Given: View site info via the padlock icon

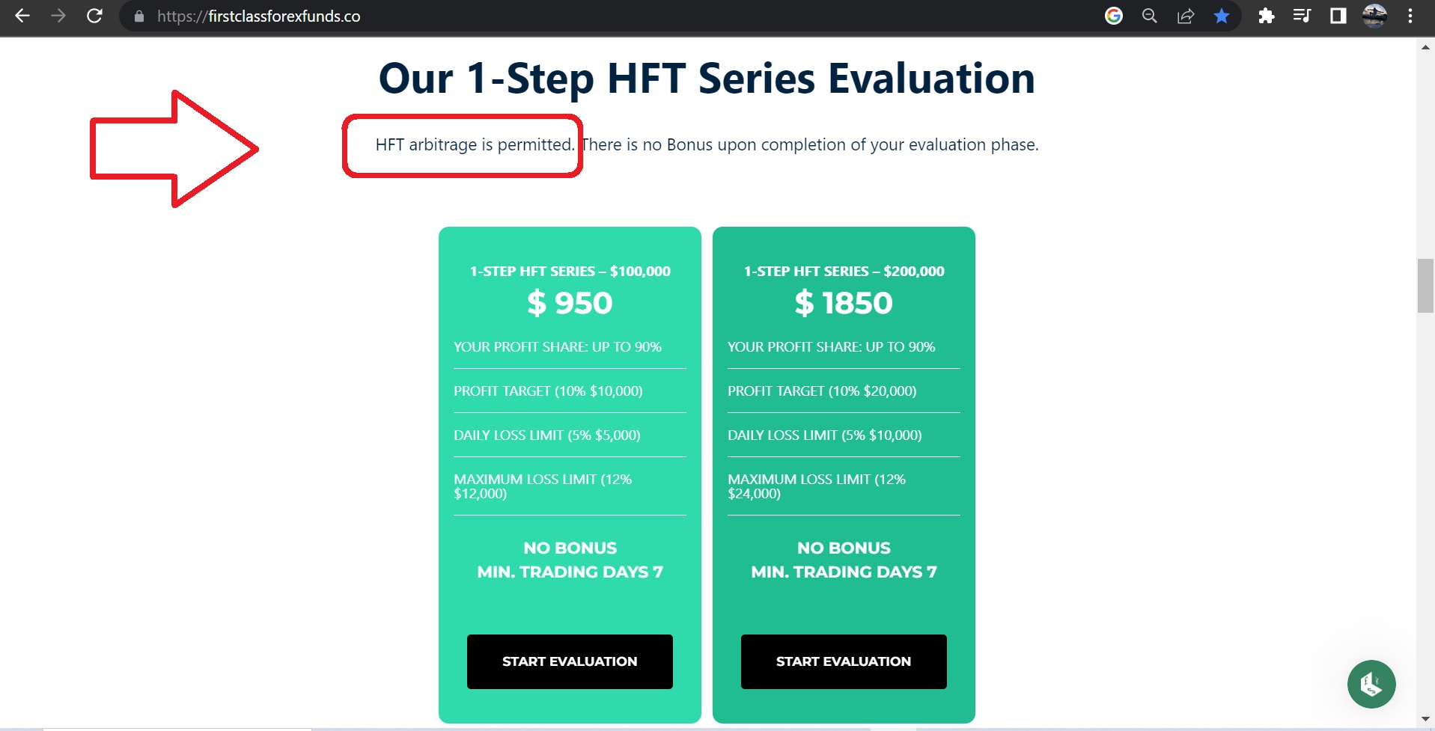Looking at the screenshot, I should tap(138, 16).
